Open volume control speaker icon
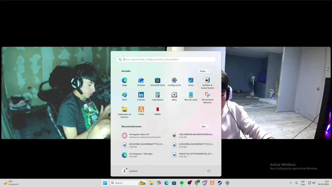 [314, 183]
